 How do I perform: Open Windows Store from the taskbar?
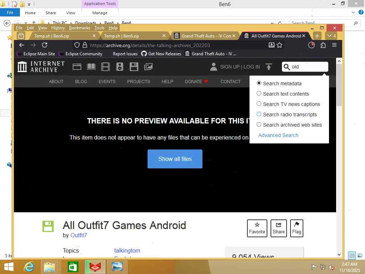tap(73, 267)
